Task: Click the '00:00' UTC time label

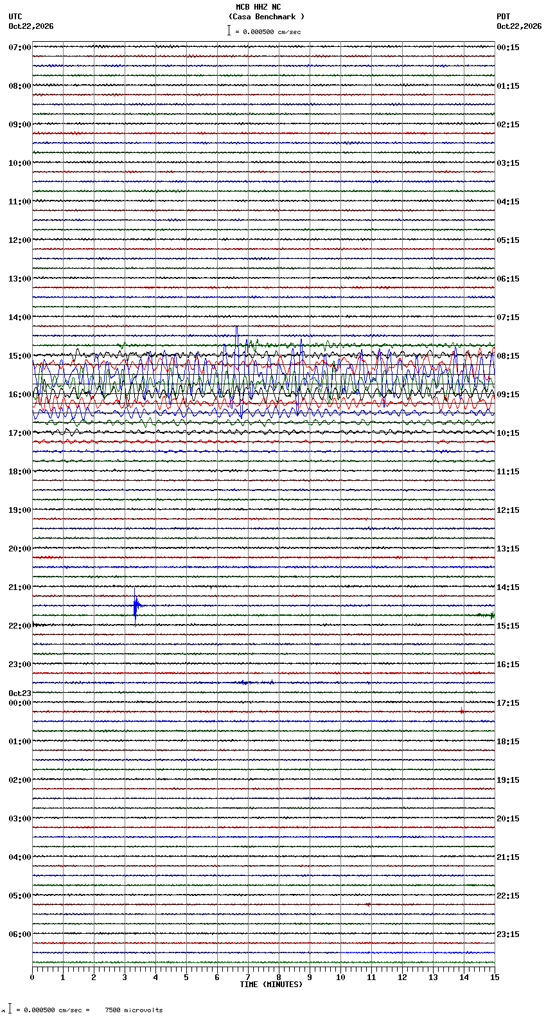Action: pos(20,703)
